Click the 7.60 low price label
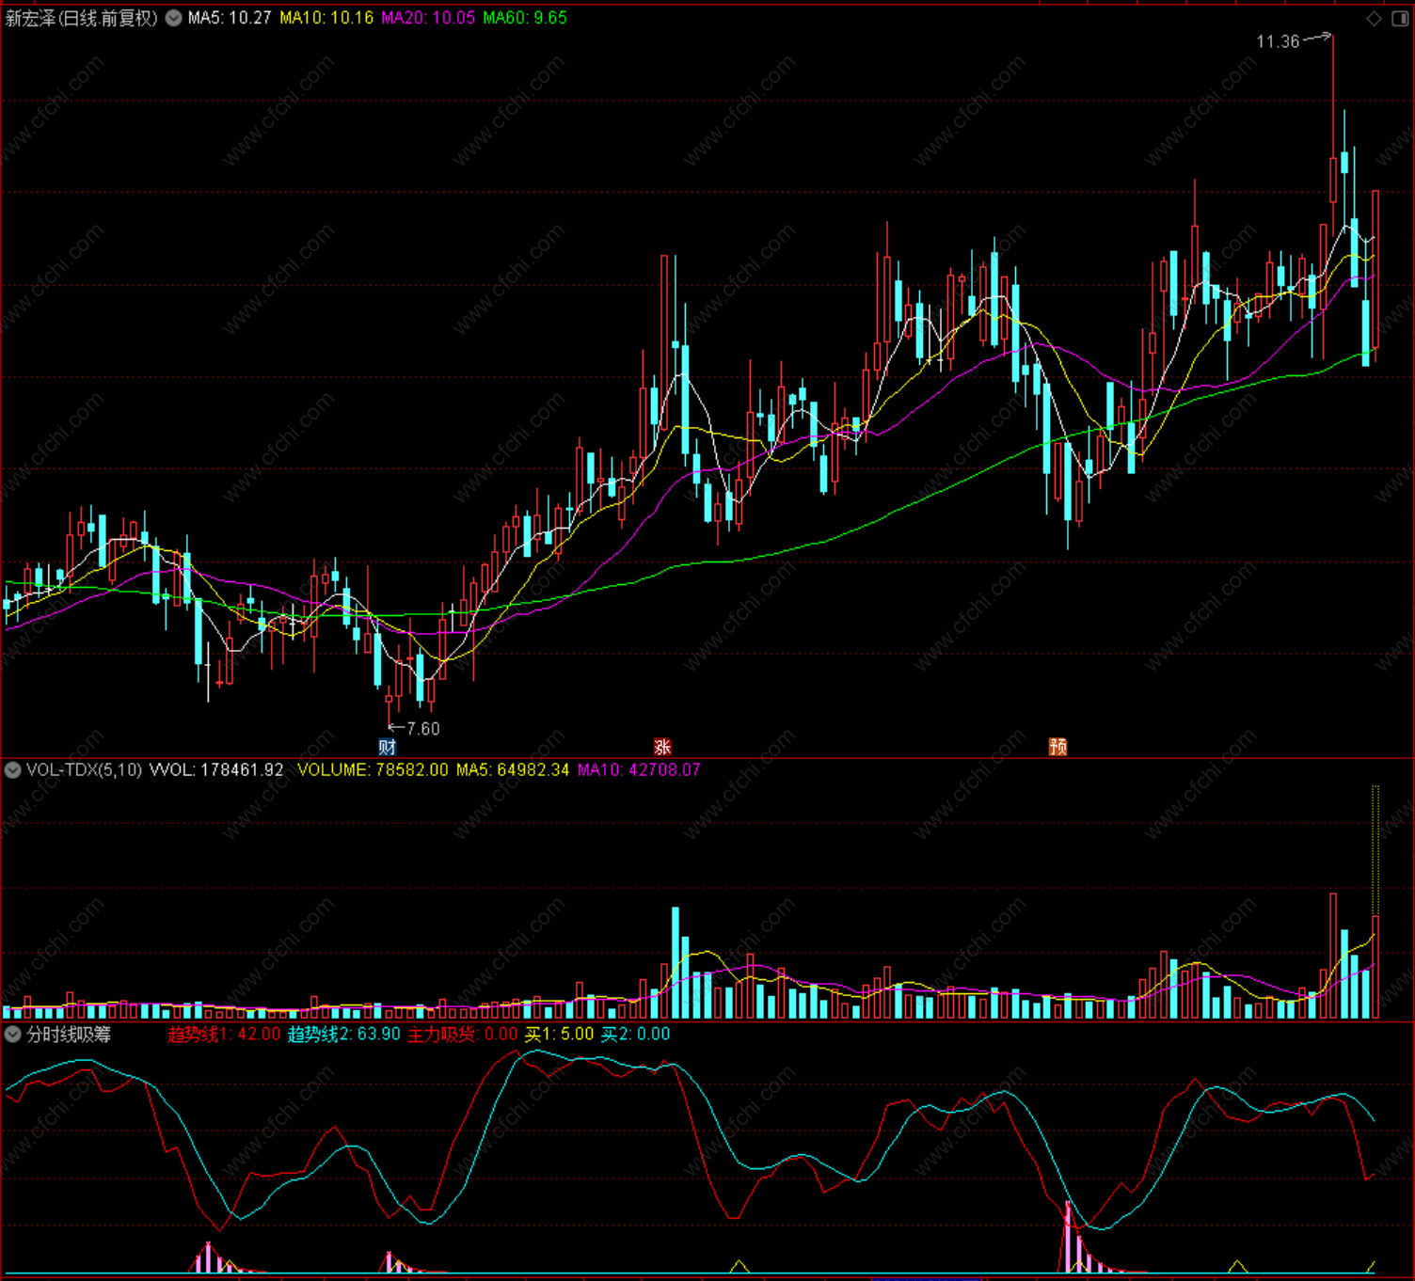 pos(423,729)
